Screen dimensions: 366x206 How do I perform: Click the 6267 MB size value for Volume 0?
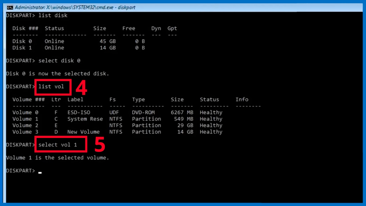point(182,112)
